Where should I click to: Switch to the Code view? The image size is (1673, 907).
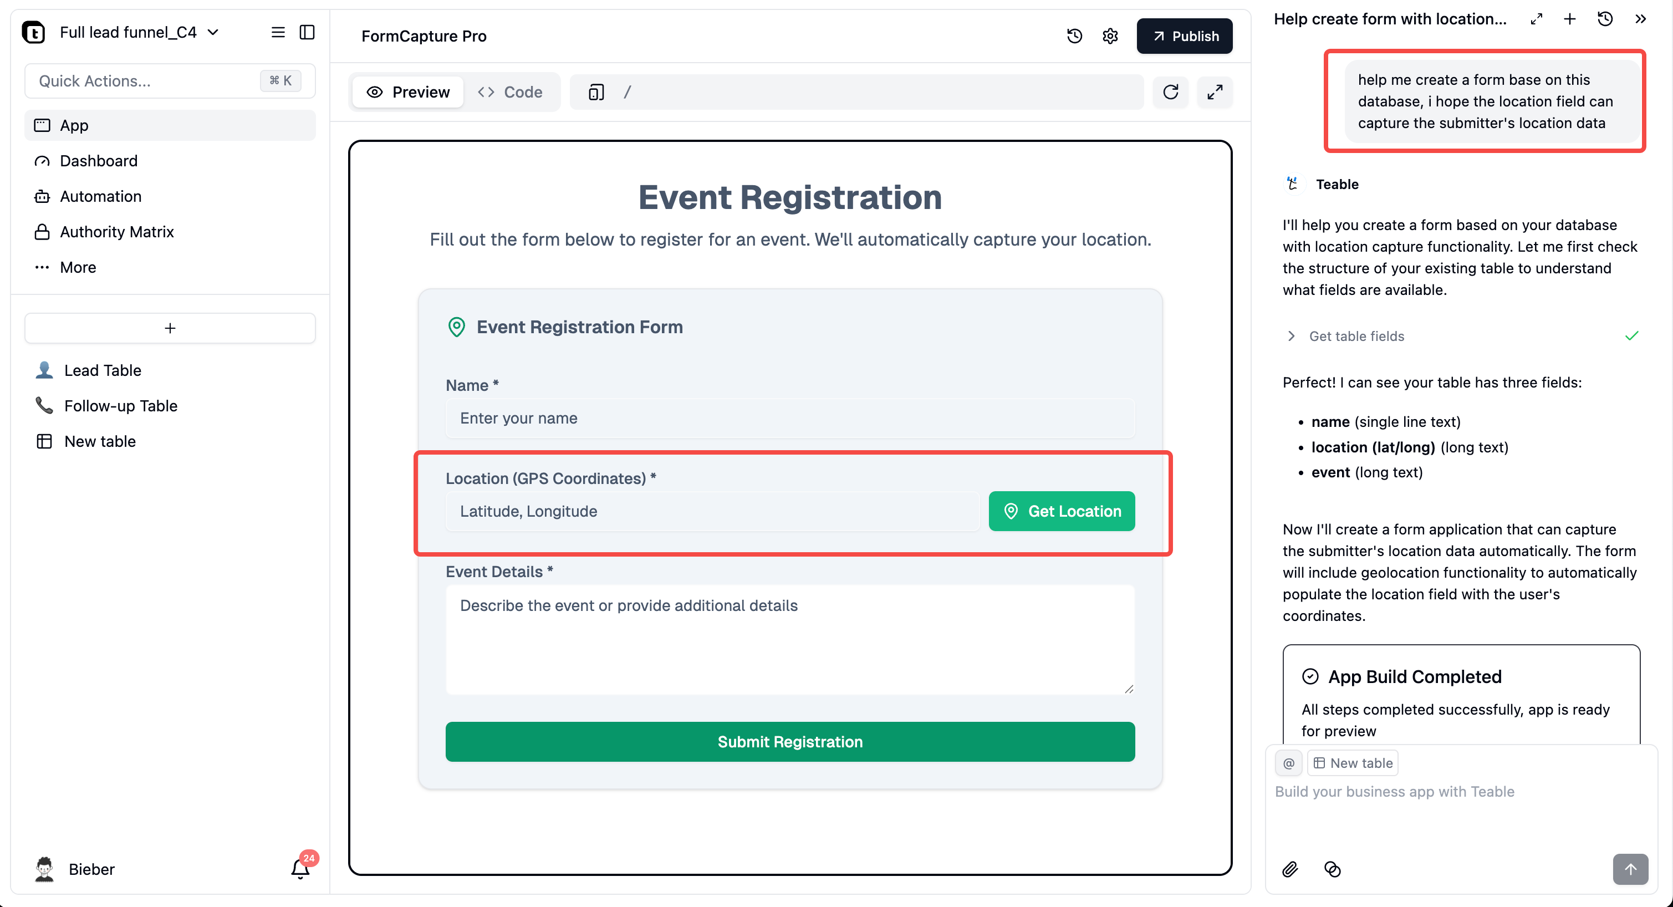click(511, 92)
